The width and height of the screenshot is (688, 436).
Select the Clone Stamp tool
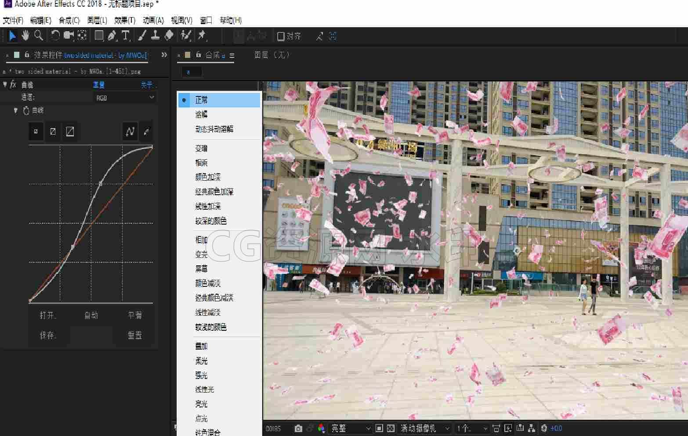[155, 36]
